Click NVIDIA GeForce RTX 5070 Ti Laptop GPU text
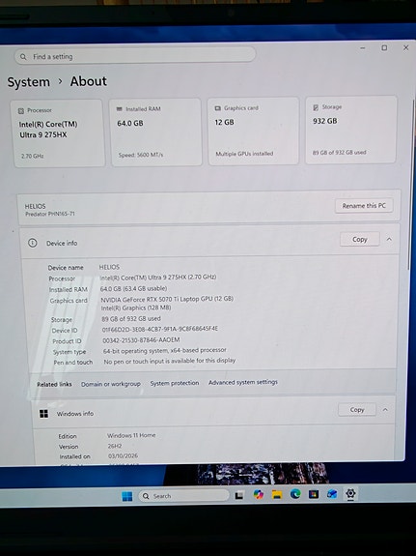Image resolution: width=416 pixels, height=556 pixels. 167,299
